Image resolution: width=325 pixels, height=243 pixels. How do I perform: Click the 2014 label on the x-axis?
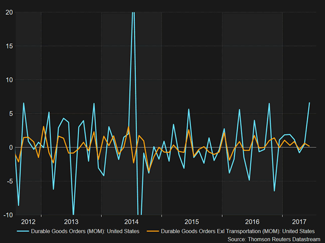[x=132, y=222]
